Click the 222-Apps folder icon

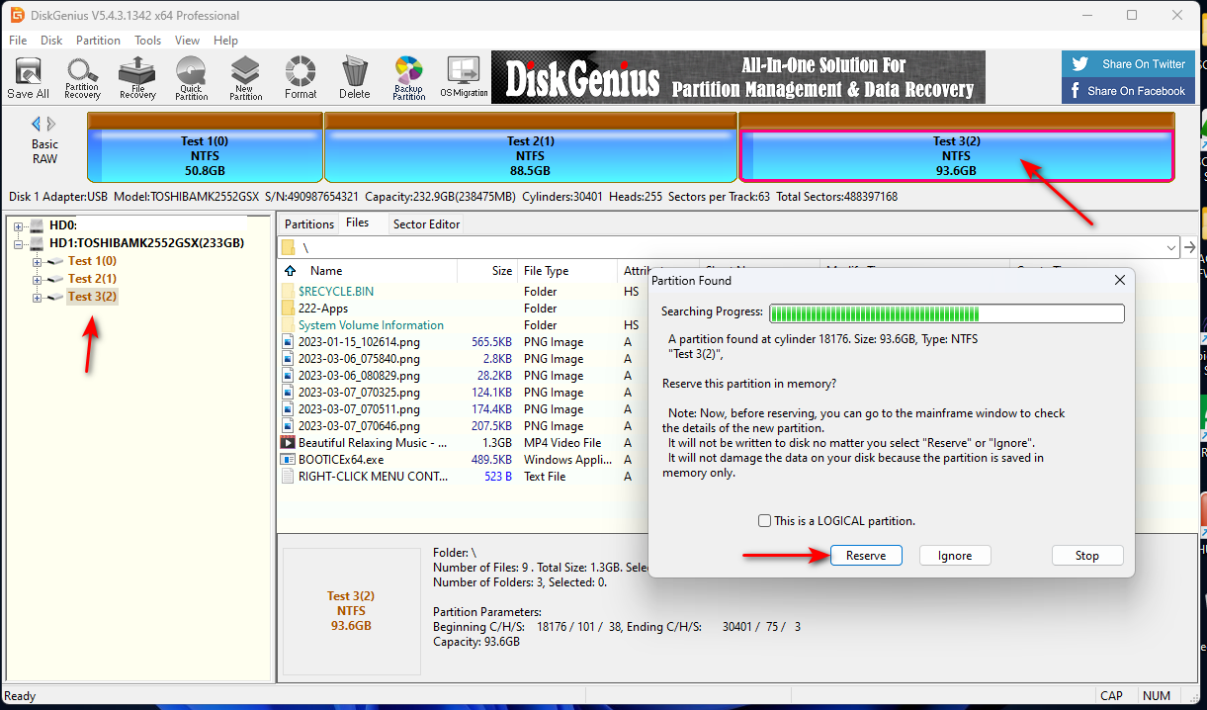(288, 309)
